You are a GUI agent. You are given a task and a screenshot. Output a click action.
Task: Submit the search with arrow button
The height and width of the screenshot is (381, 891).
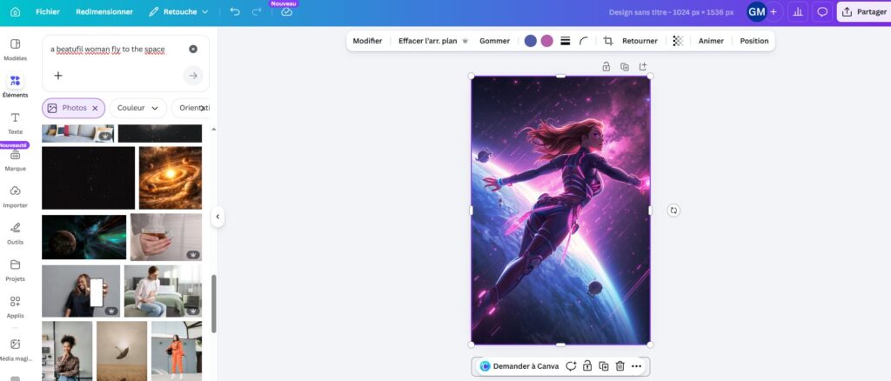[193, 76]
